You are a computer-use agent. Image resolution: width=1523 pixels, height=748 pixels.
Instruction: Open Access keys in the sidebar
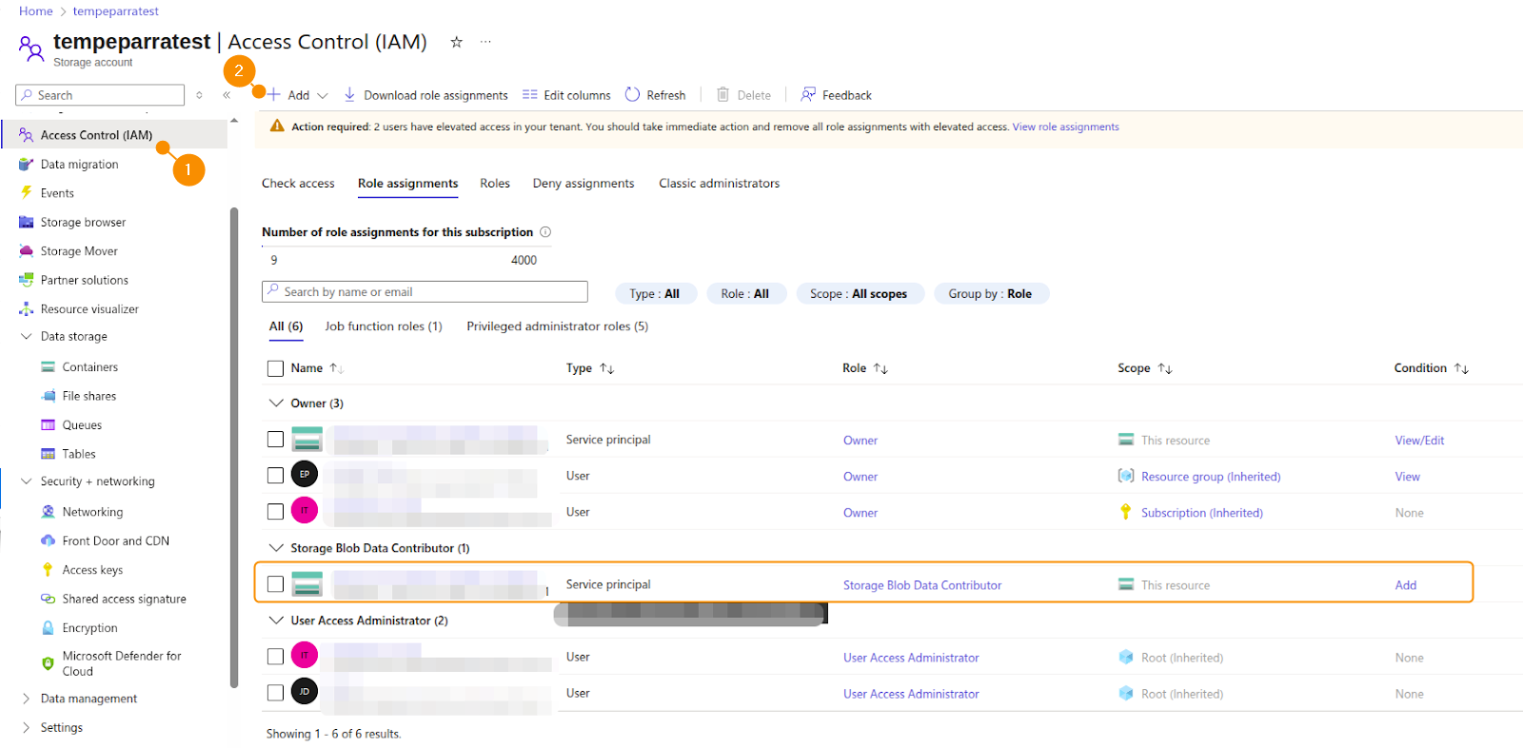[92, 570]
